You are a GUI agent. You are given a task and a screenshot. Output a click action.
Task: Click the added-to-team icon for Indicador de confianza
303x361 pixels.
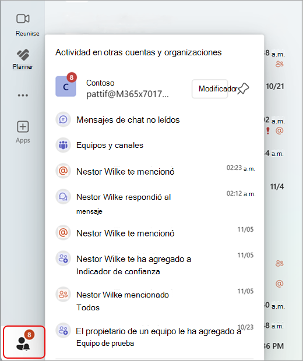(63, 259)
